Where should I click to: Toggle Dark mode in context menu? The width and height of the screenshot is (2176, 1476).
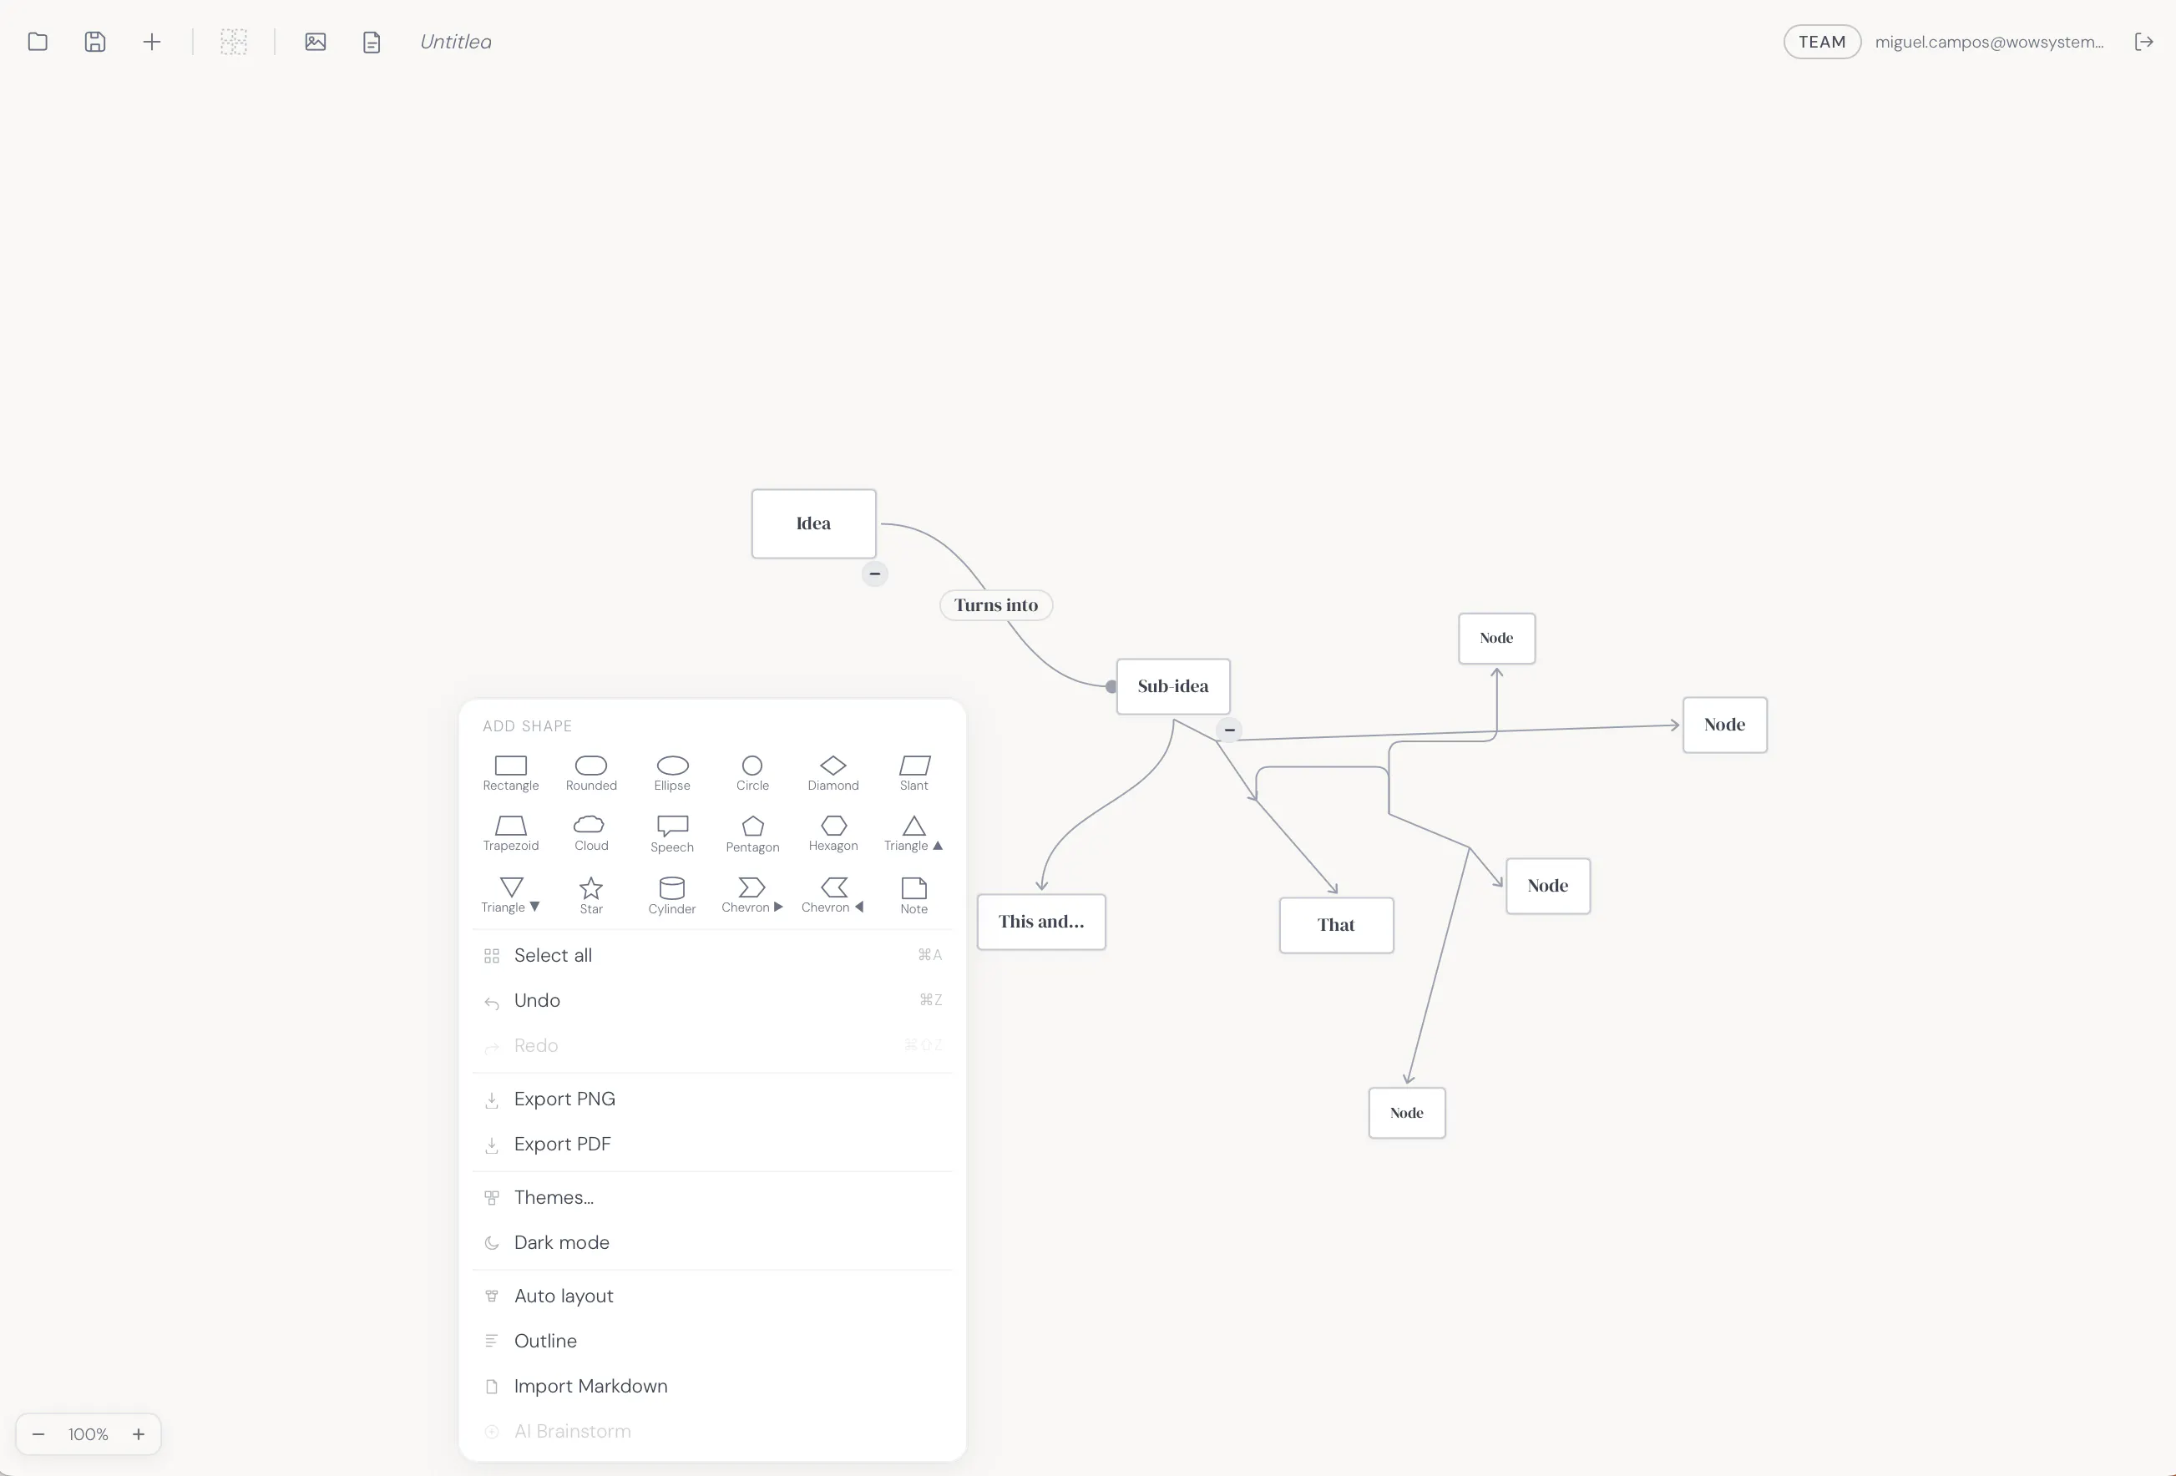(x=712, y=1242)
